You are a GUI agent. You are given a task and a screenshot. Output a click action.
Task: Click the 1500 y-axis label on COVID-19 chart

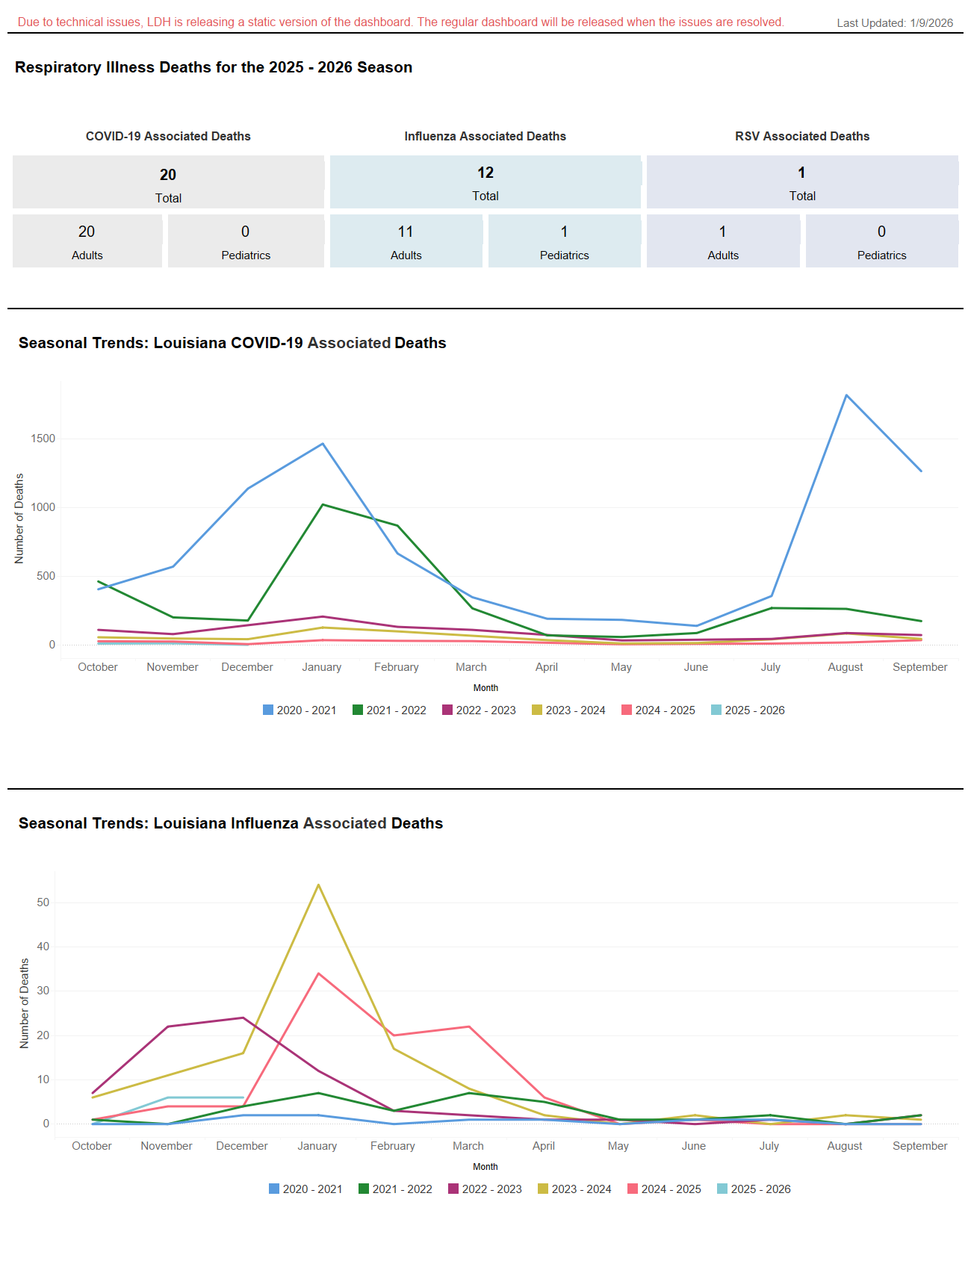[x=43, y=439]
